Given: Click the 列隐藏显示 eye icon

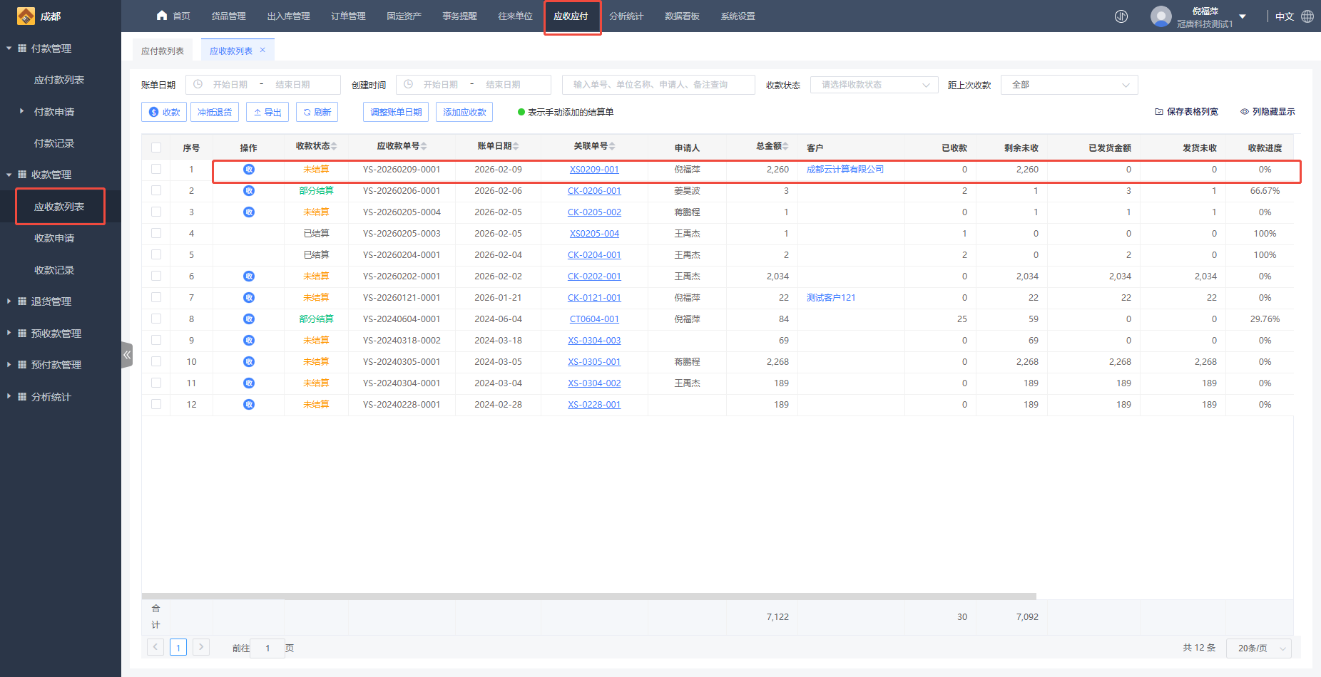Looking at the screenshot, I should coord(1244,112).
